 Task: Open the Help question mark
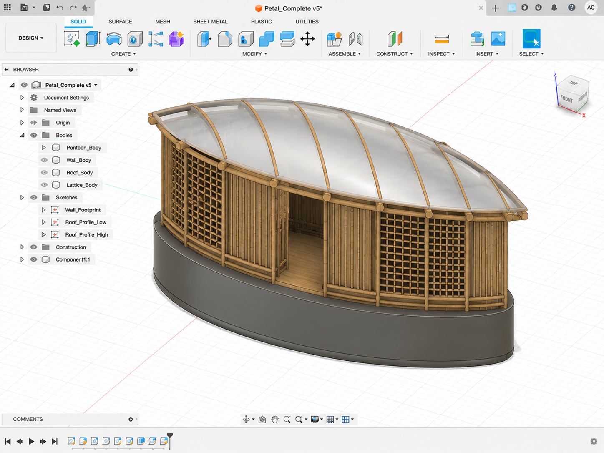(x=572, y=8)
